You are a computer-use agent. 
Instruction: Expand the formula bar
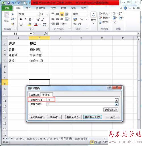(139, 33)
